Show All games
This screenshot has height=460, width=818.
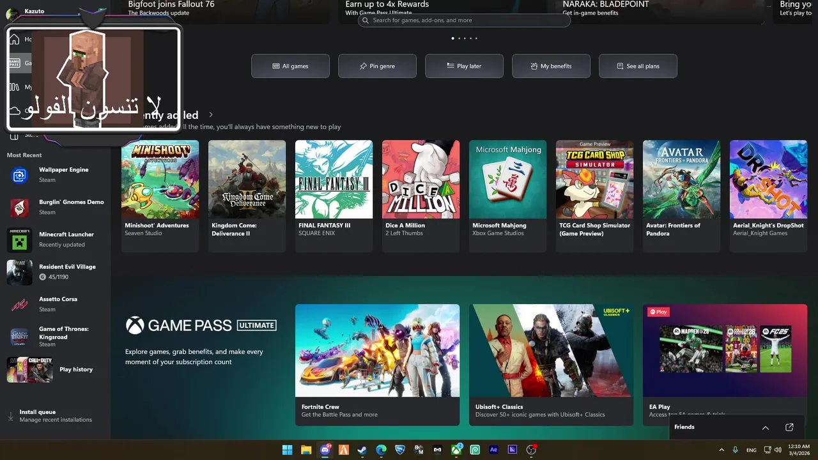[x=290, y=66]
